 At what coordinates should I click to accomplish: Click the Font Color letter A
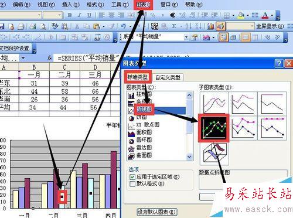coord(265,15)
